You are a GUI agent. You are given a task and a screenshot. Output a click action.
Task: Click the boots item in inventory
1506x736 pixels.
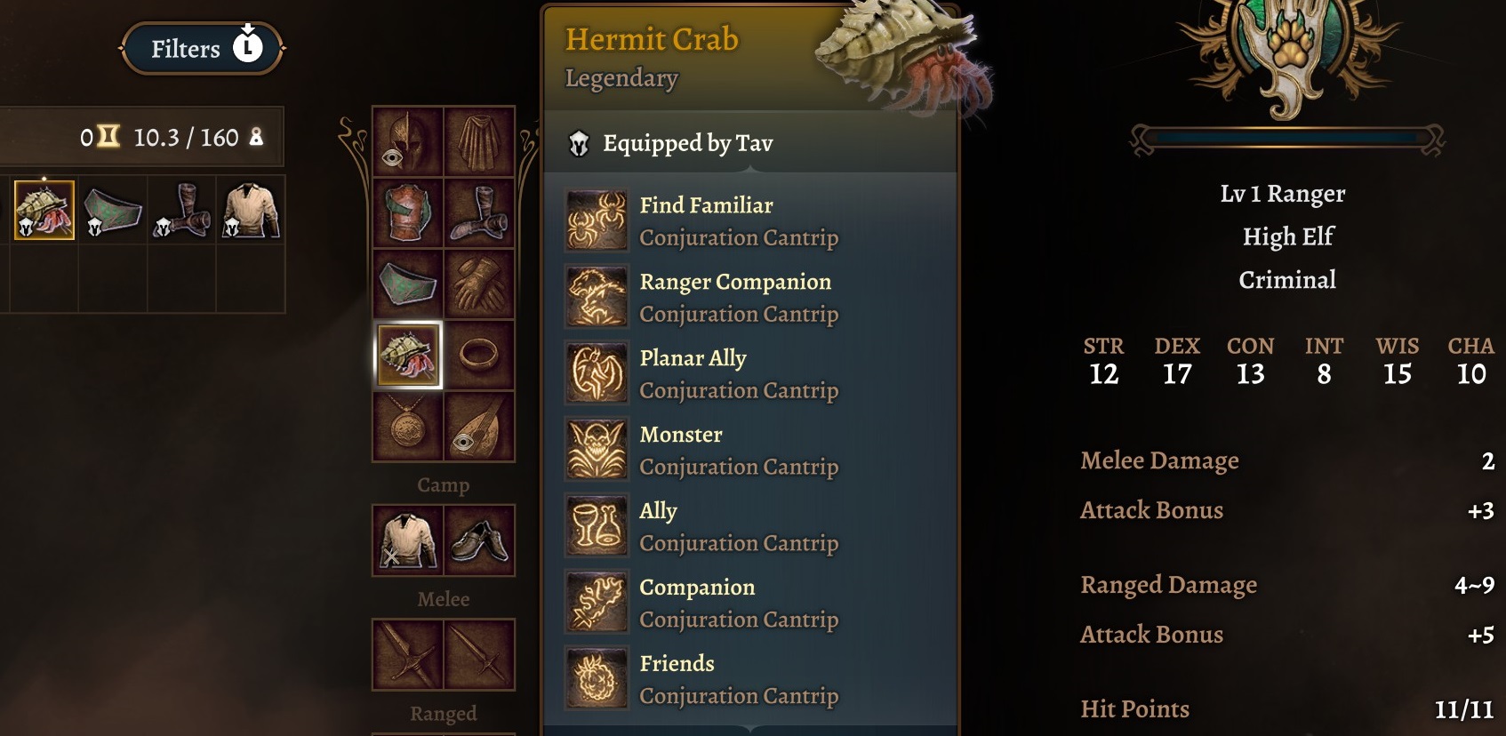point(182,212)
